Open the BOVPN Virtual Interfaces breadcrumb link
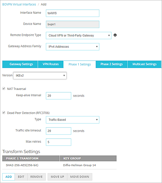Image resolution: width=162 pixels, height=183 pixels. tap(19, 5)
